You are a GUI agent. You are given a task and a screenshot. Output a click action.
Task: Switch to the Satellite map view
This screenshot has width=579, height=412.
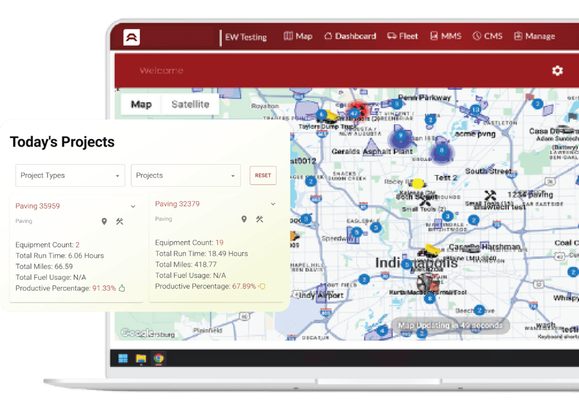tap(190, 104)
